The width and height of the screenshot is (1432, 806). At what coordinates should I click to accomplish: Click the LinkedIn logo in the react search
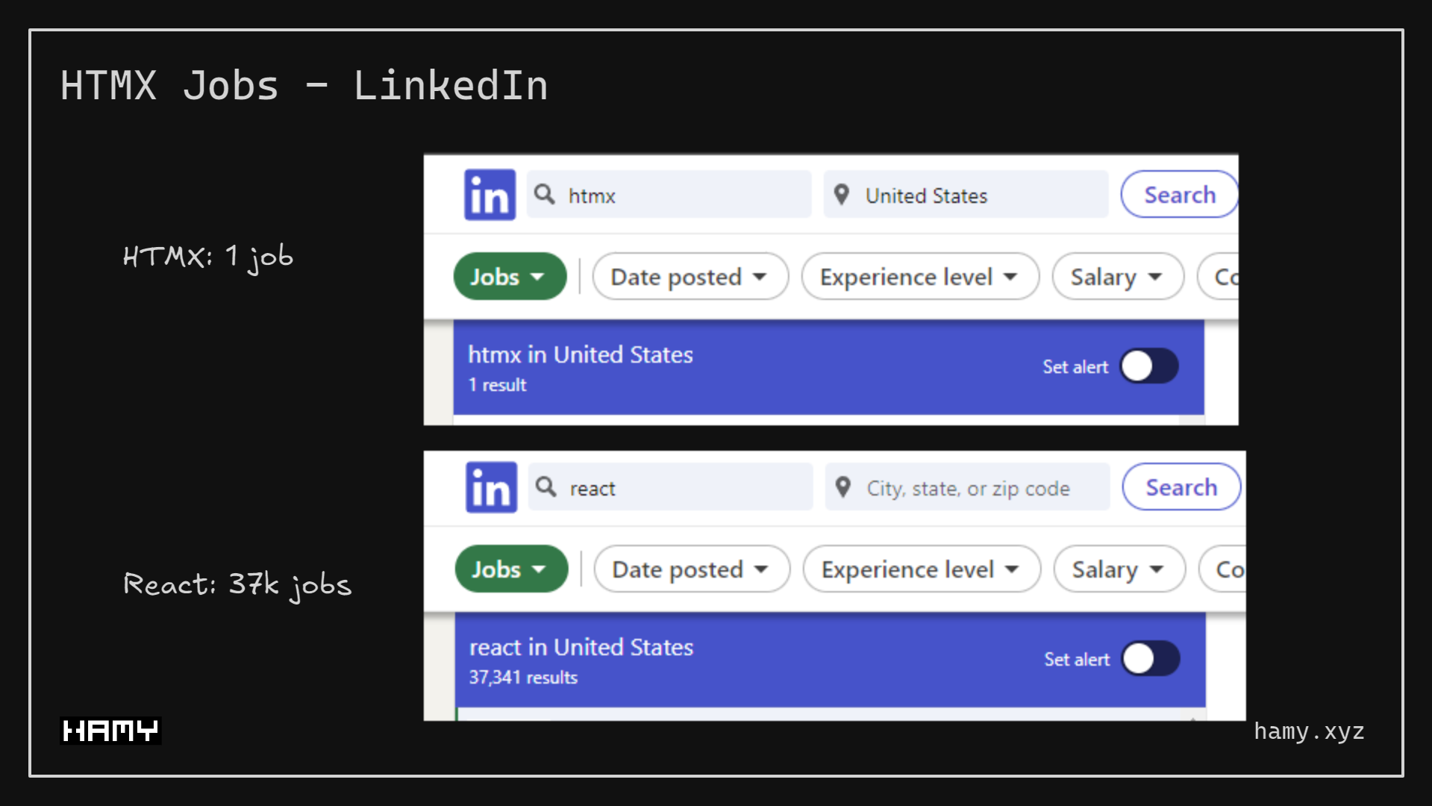coord(491,487)
